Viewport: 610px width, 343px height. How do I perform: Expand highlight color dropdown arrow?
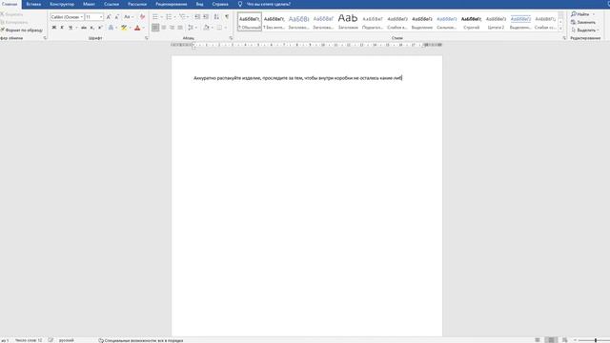click(x=130, y=28)
